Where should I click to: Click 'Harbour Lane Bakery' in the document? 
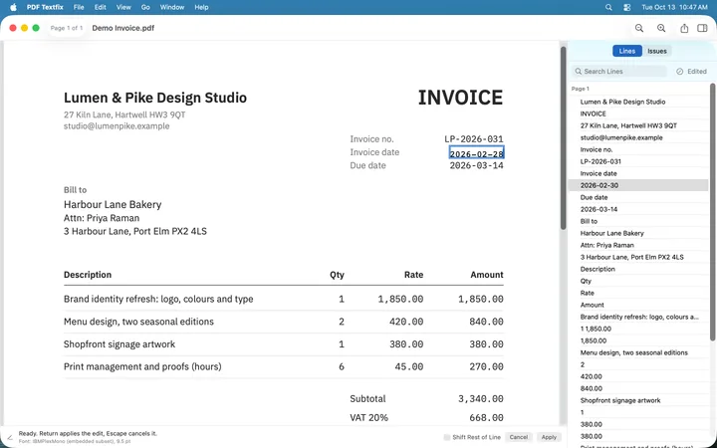click(113, 204)
